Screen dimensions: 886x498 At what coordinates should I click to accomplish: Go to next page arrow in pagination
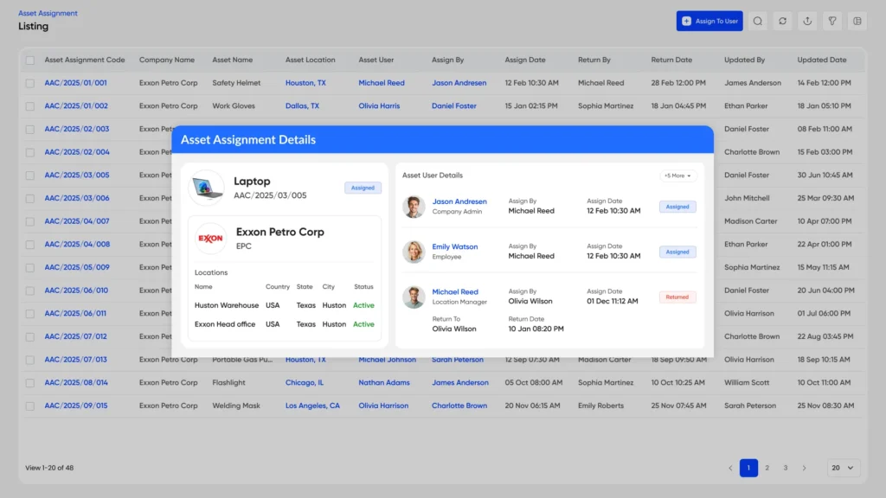pyautogui.click(x=804, y=468)
